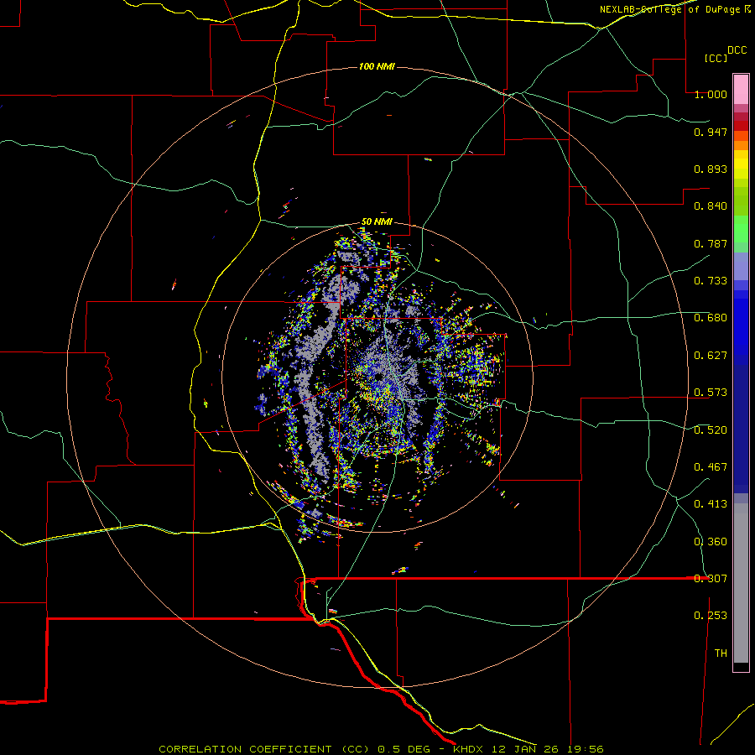Click the 0.733 color scale value

(x=711, y=281)
